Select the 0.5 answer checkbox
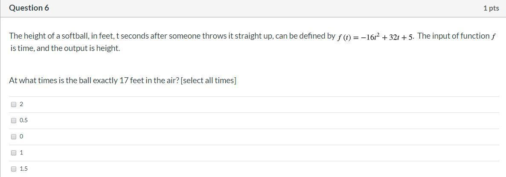 14,121
